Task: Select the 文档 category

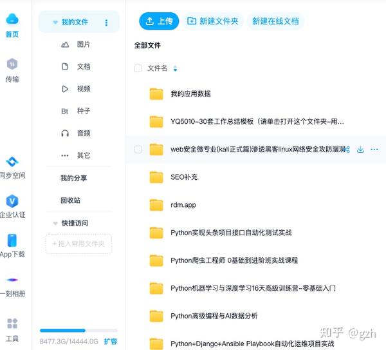Action: [75, 66]
